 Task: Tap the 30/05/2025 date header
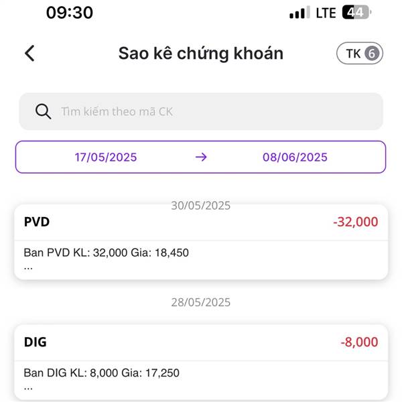coord(201,206)
